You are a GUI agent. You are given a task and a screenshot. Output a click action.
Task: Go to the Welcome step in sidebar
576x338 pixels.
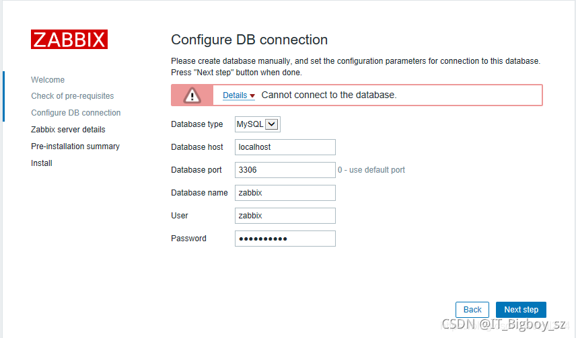coord(48,80)
